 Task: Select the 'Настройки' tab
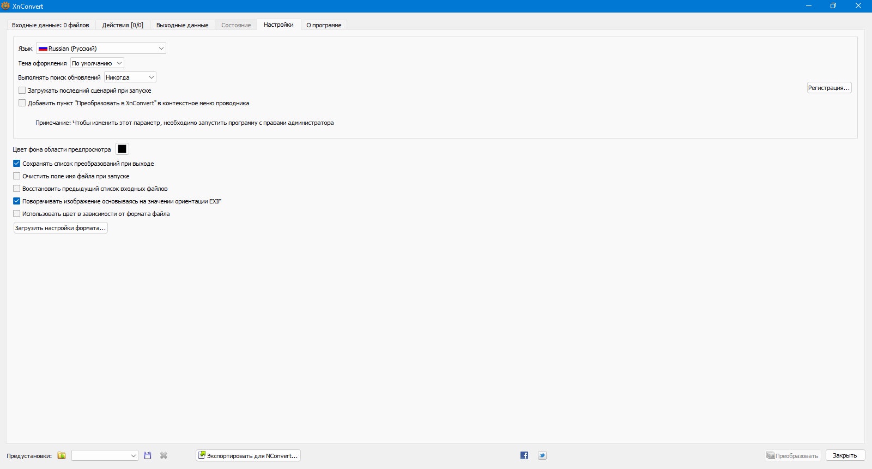278,25
